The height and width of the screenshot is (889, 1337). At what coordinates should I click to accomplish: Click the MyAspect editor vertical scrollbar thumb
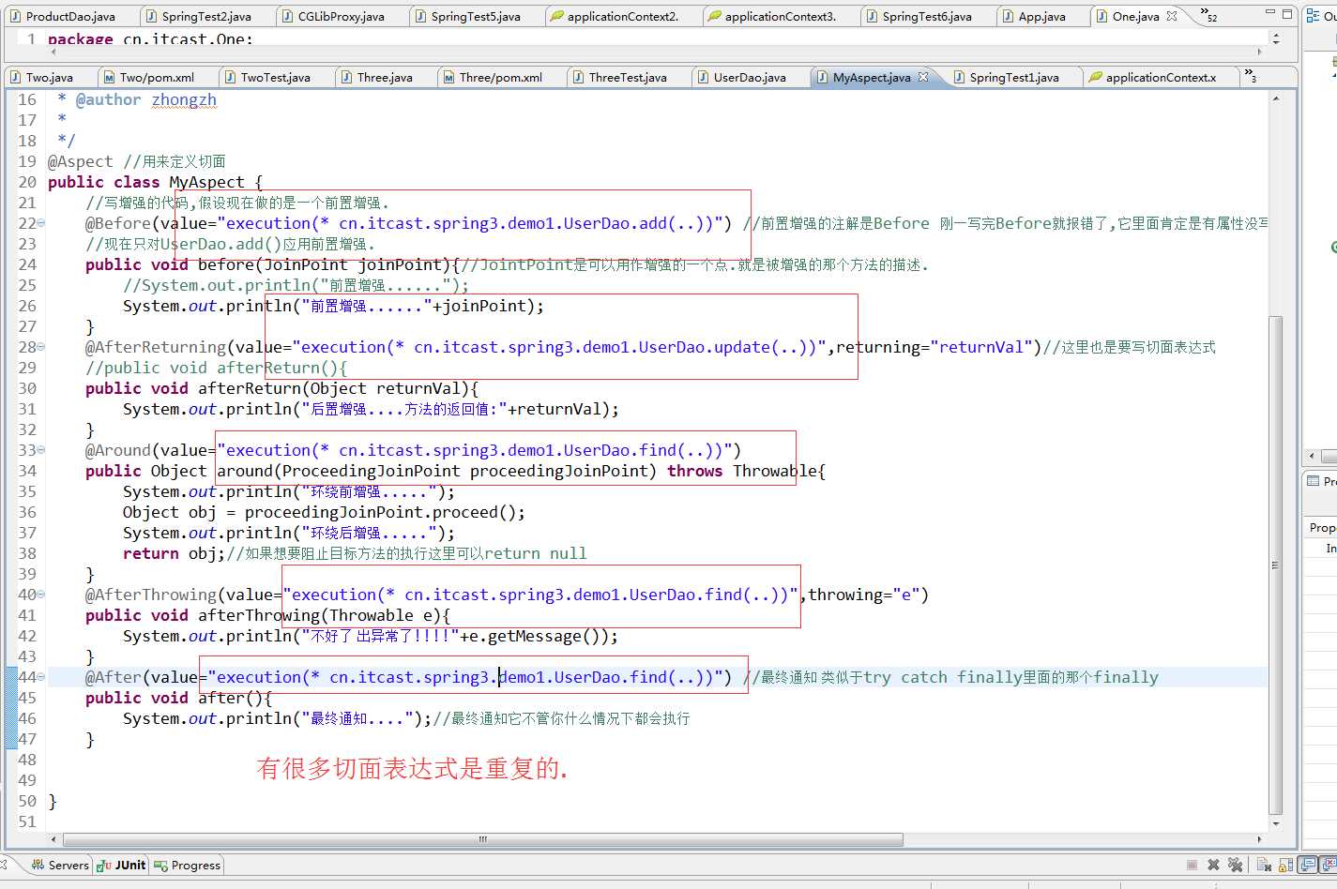(1275, 565)
